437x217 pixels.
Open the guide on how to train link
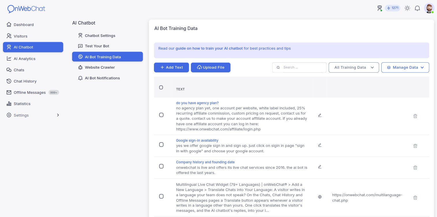209,48
